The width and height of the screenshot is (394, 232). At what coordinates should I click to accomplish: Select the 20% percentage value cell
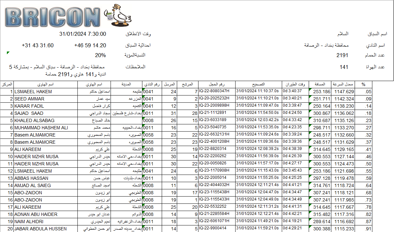(100, 55)
